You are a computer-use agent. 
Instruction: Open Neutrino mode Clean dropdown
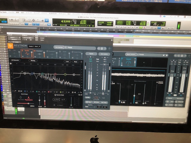90,107
